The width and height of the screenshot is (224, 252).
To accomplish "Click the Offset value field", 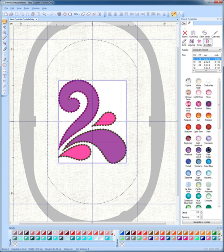I will pos(195,212).
